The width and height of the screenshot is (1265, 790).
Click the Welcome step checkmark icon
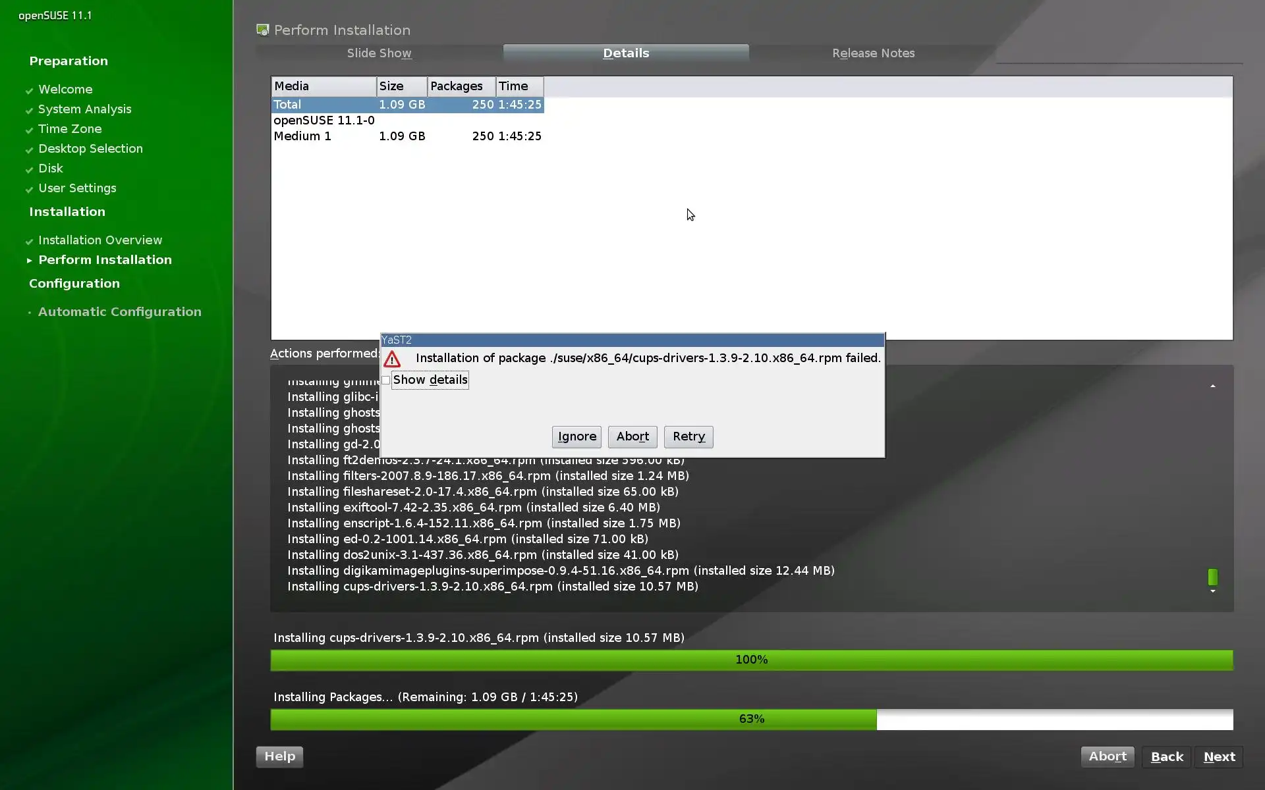click(29, 91)
